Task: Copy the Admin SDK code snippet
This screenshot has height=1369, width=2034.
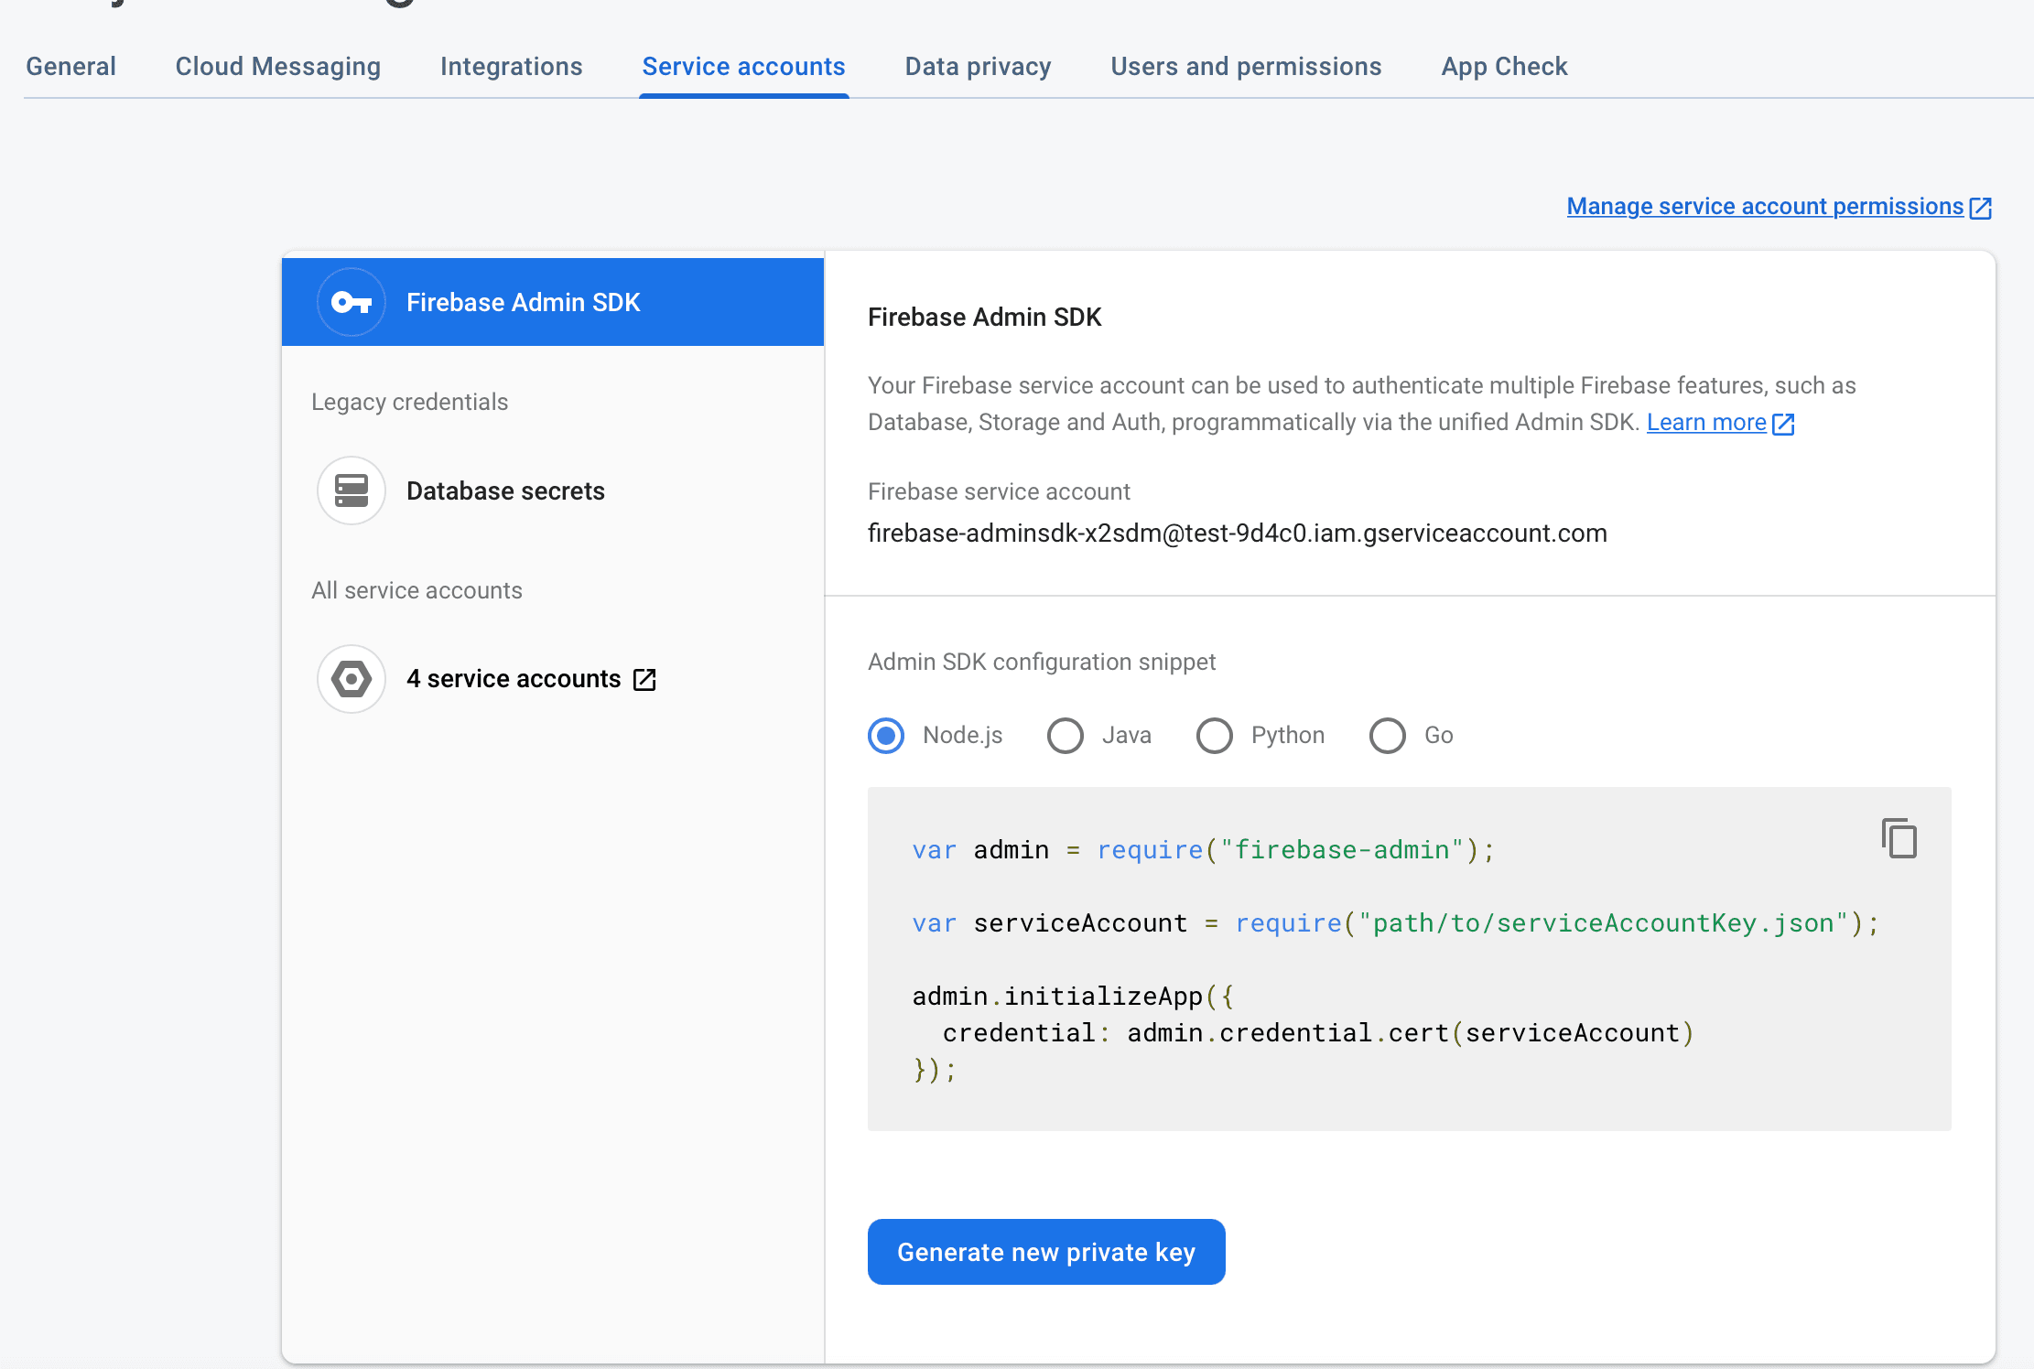Action: 1899,837
